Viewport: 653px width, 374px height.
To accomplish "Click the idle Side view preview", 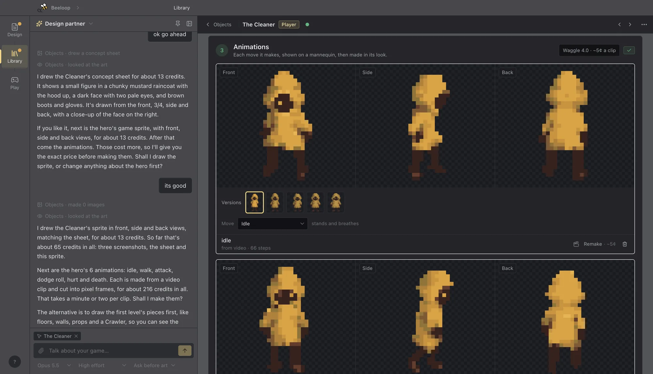I will pyautogui.click(x=425, y=126).
